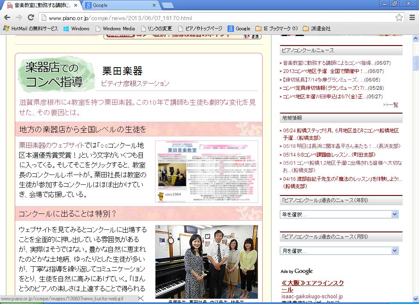Open the group photo by the piano
Screen dimensions: 419x304
207,262
